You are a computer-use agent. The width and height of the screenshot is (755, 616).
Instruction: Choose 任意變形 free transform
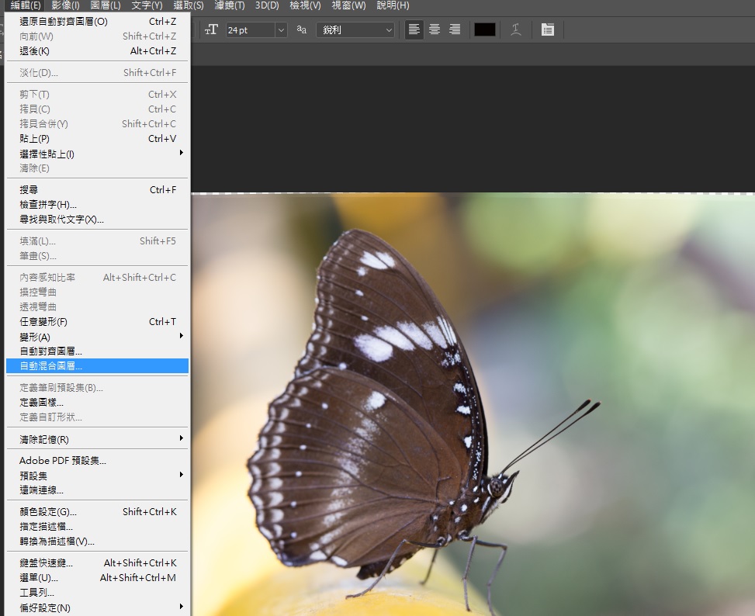[x=97, y=322]
